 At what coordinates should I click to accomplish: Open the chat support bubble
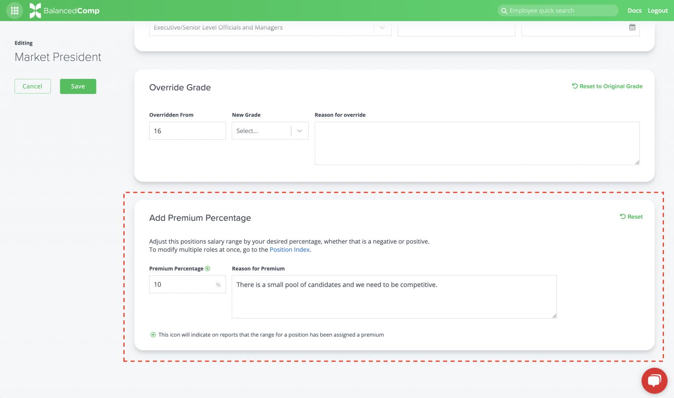click(654, 380)
